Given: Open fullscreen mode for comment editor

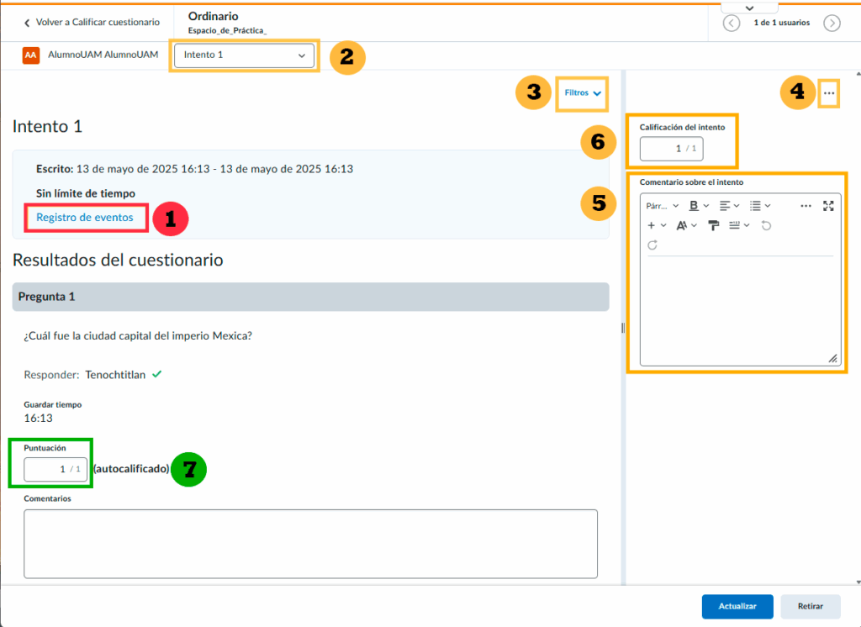Looking at the screenshot, I should coord(828,206).
